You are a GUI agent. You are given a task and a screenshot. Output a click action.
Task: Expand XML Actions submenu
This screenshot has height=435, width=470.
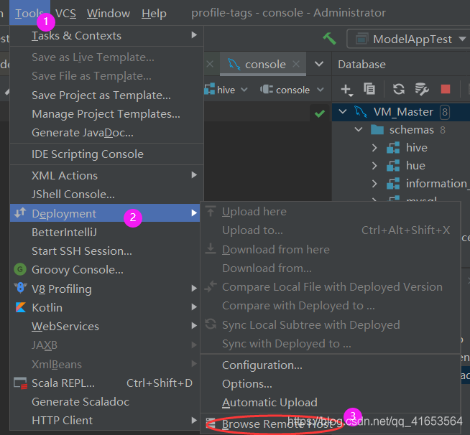[106, 175]
